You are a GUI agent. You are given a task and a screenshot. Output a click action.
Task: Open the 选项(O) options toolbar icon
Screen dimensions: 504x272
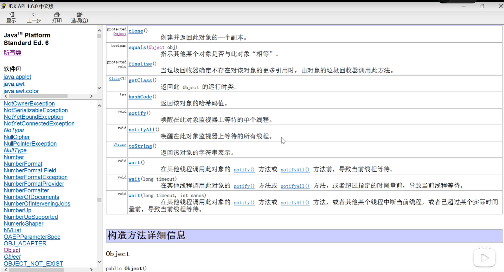[x=79, y=17]
